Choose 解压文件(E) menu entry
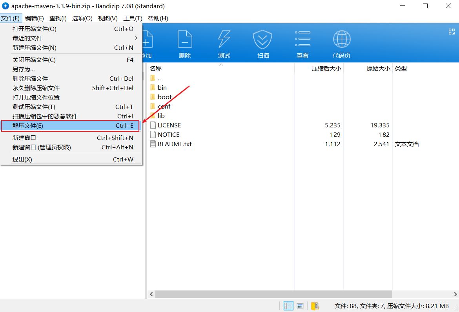This screenshot has width=459, height=312. tap(71, 125)
